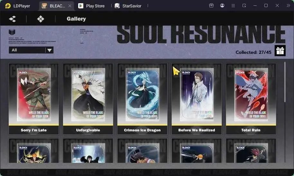
Task: Click the Collected: 27/45 counter
Action: click(253, 52)
